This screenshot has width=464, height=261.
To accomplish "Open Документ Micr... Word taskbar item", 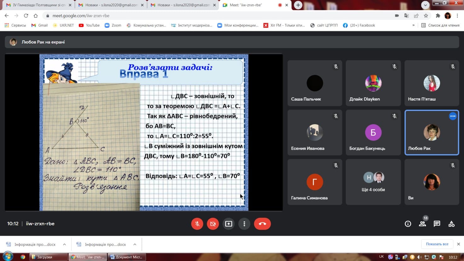I will tap(127, 257).
